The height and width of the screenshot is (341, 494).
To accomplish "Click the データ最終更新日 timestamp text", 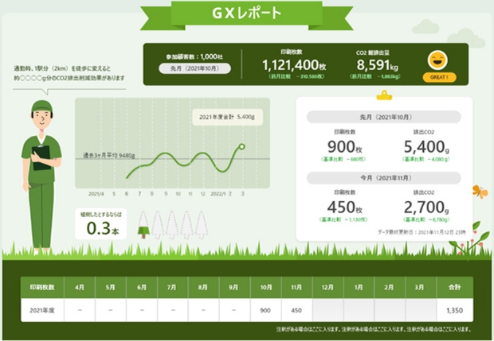I will coord(421,232).
